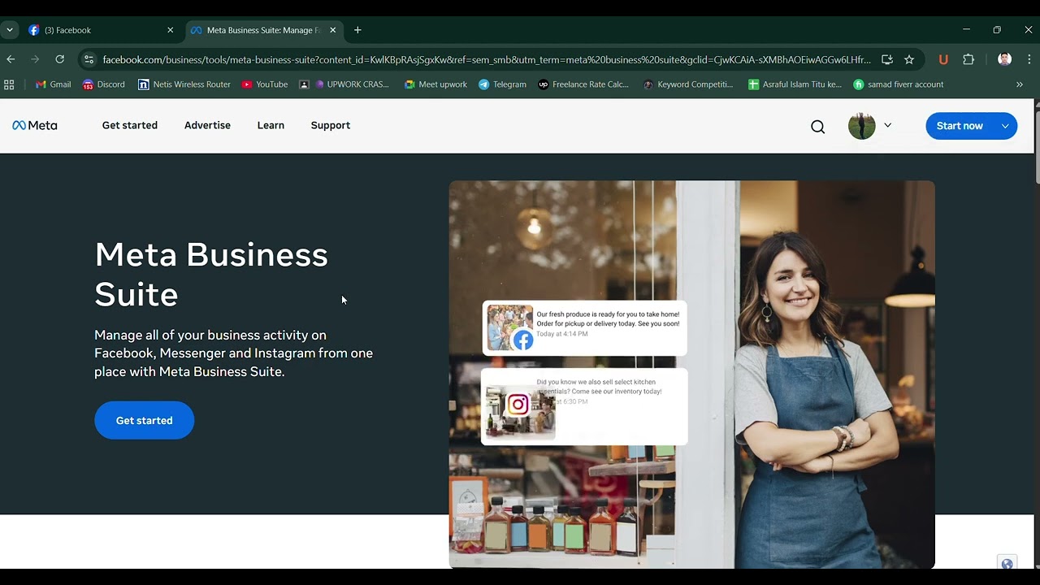The image size is (1040, 585).
Task: Open the Meet upwork bookmark
Action: [x=435, y=84]
